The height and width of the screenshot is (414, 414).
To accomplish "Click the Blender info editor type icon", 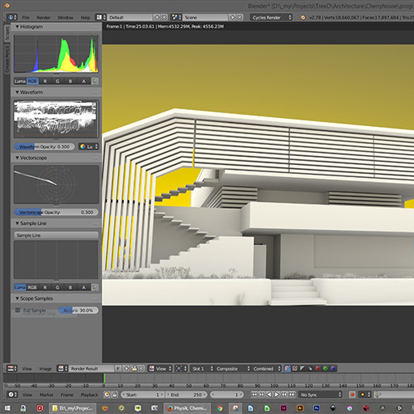I will [12, 17].
